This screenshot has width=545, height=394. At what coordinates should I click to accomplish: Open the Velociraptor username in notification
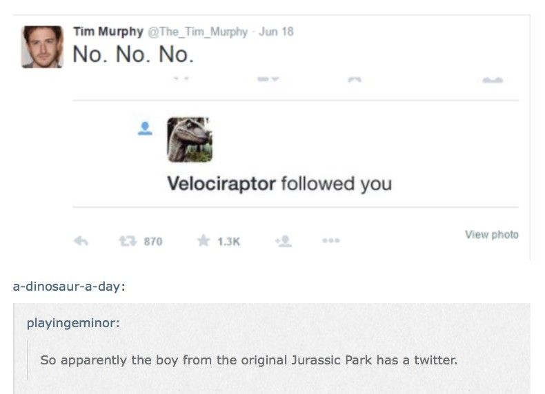point(221,183)
